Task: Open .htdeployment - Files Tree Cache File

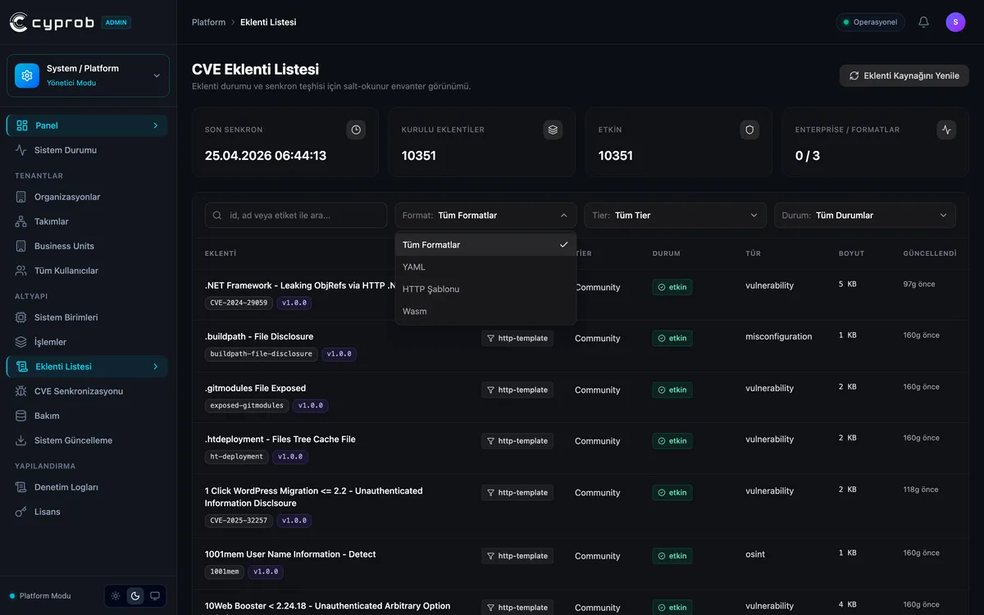Action: point(280,440)
